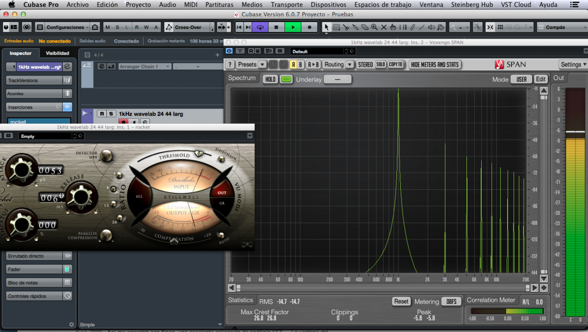Toggle the green Hold indicator in SPAN
588x332 pixels.
(286, 79)
